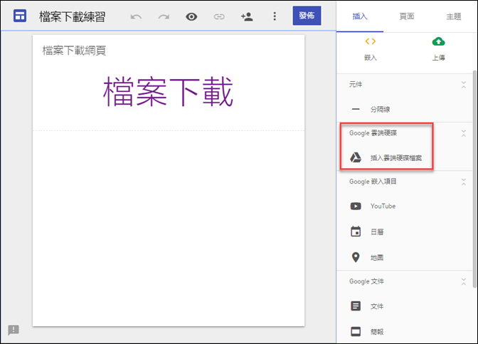The image size is (478, 344).
Task: Click the insert panel vertical scrollbar
Action: 474,179
